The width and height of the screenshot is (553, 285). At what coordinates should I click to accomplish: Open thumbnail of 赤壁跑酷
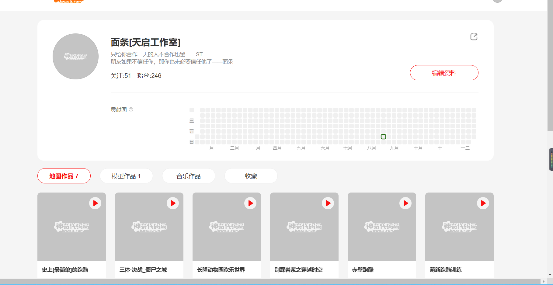coord(382,227)
